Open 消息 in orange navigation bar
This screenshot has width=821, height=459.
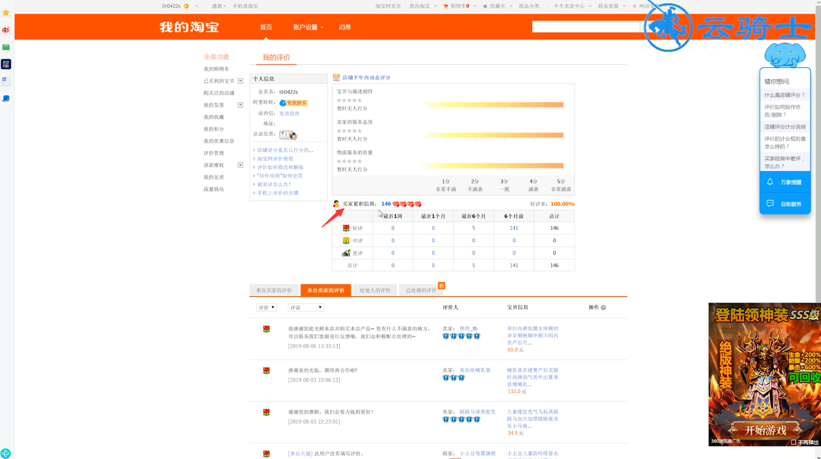click(x=345, y=27)
